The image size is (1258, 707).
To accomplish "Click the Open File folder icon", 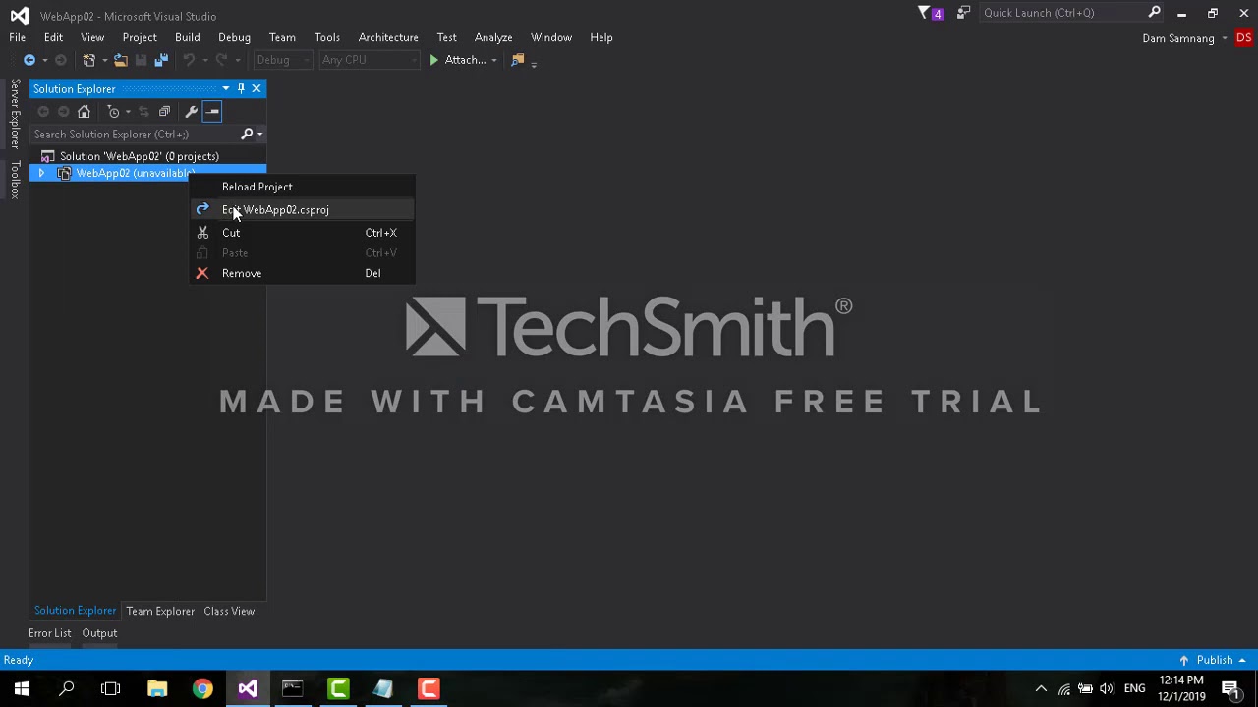I will [x=120, y=60].
